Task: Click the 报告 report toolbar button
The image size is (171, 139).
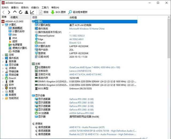Action: (x=44, y=12)
